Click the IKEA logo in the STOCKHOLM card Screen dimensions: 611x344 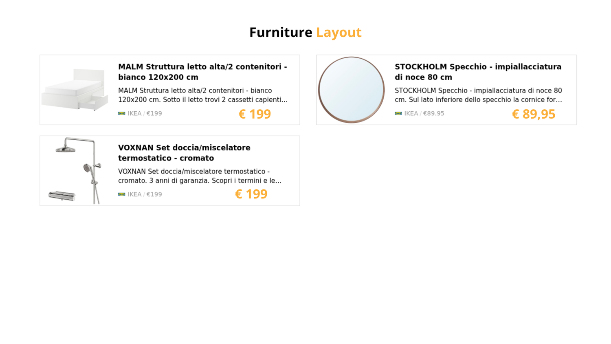point(398,113)
